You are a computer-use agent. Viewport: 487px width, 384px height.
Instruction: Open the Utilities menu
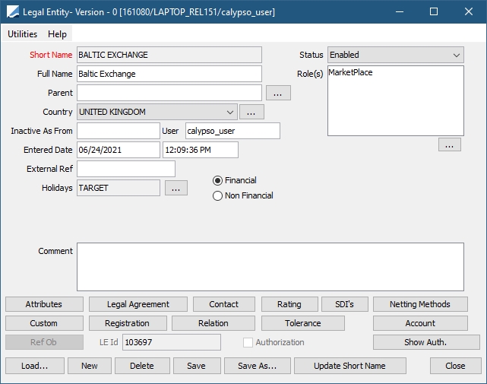[22, 34]
